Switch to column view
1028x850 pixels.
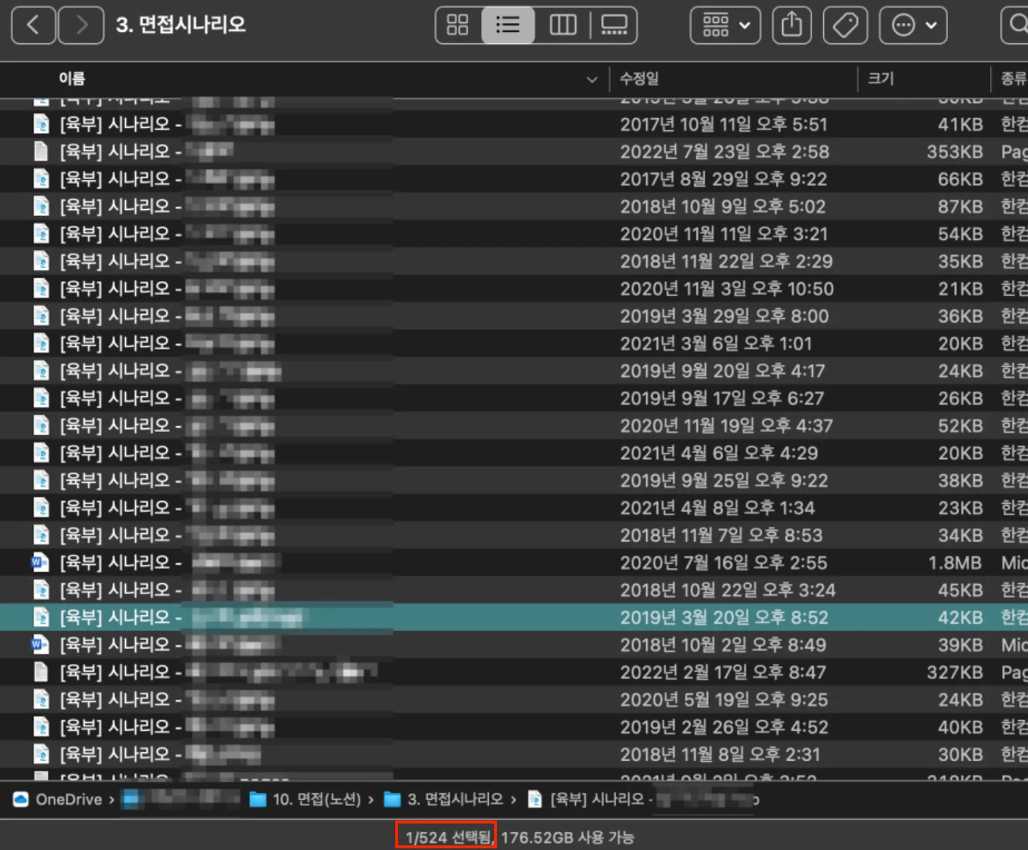coord(562,25)
